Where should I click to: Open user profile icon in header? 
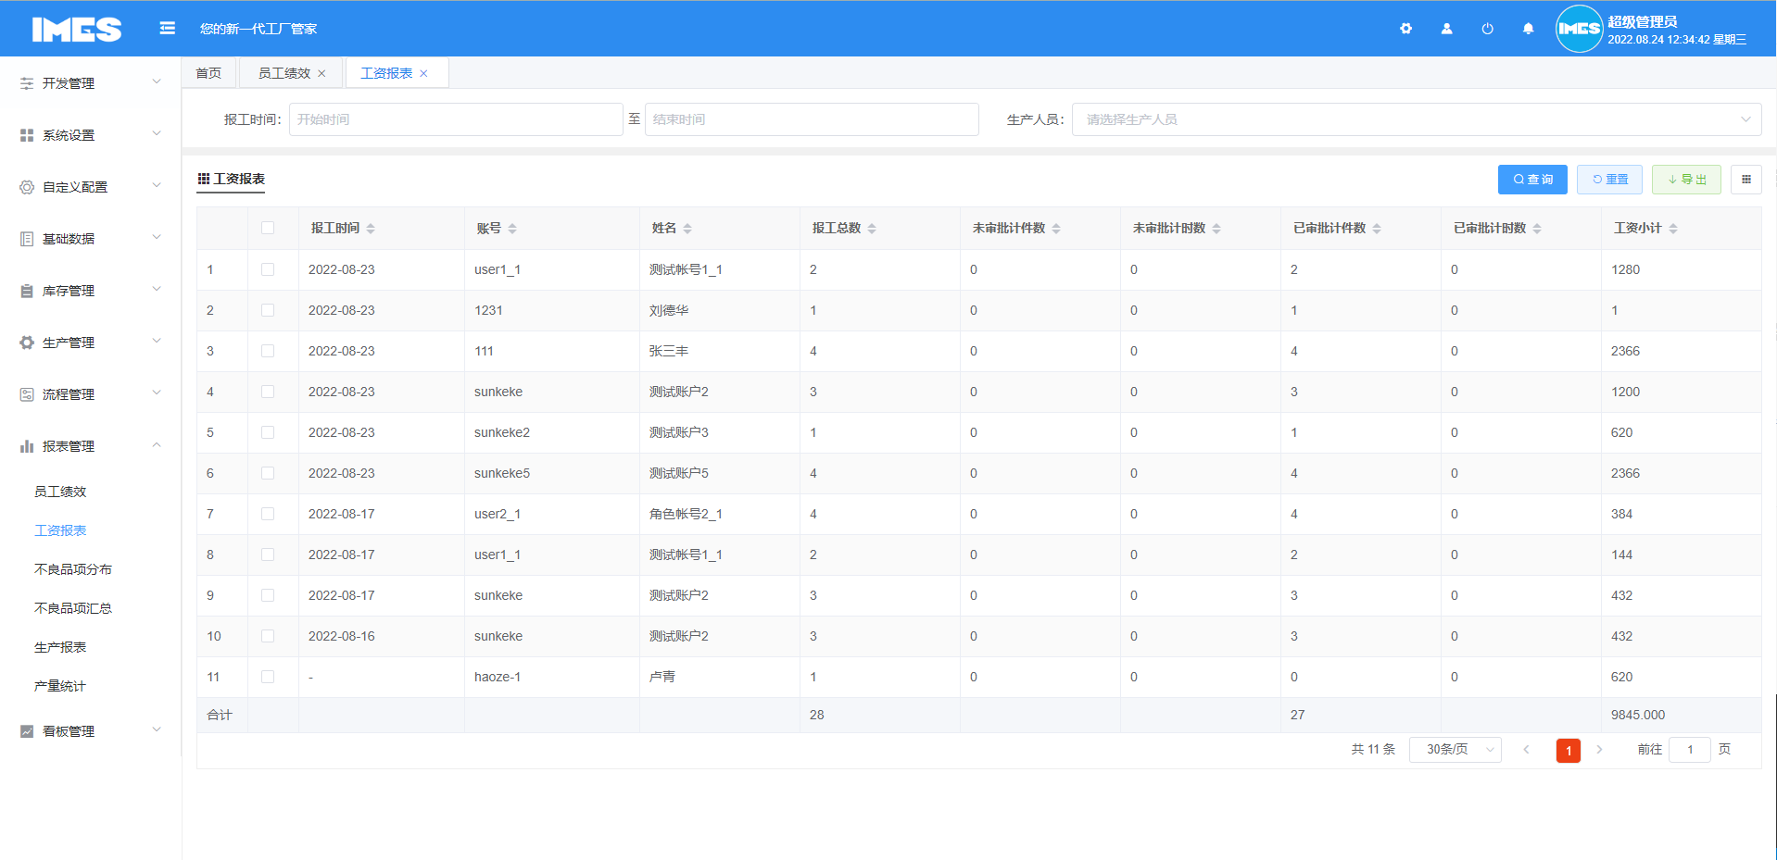pyautogui.click(x=1446, y=29)
